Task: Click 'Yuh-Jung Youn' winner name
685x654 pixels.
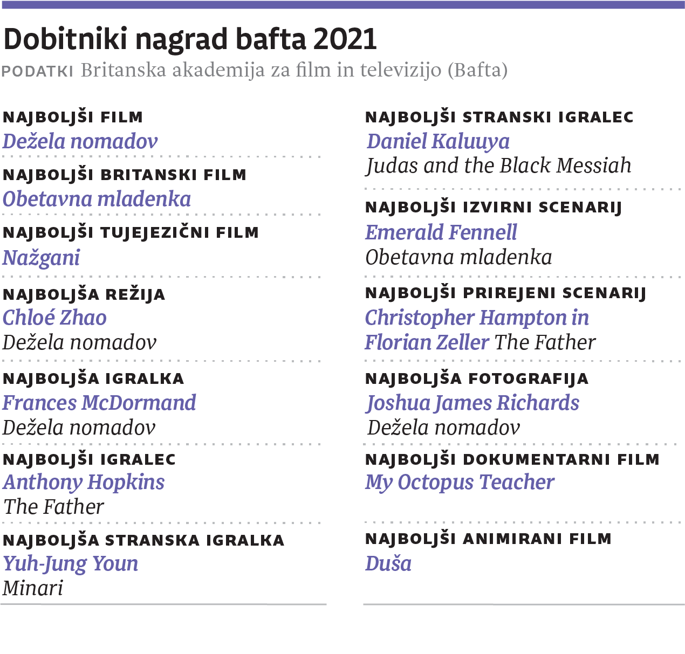Action: [71, 563]
